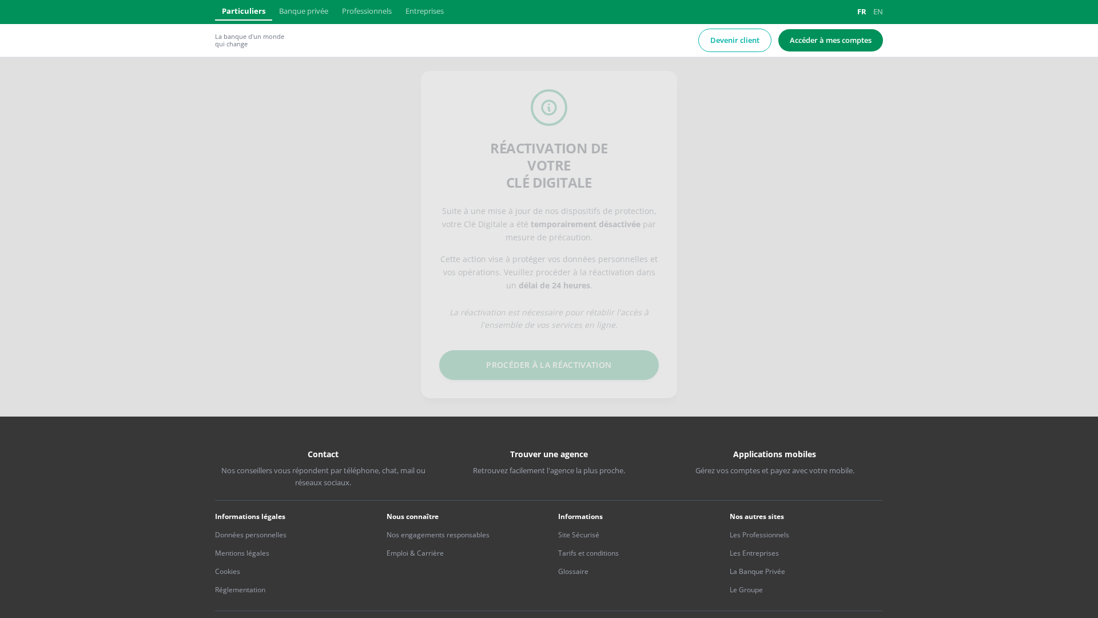
Task: Open the Contact section
Action: (x=323, y=454)
